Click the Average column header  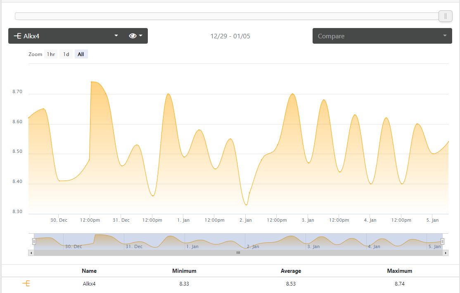[291, 271]
